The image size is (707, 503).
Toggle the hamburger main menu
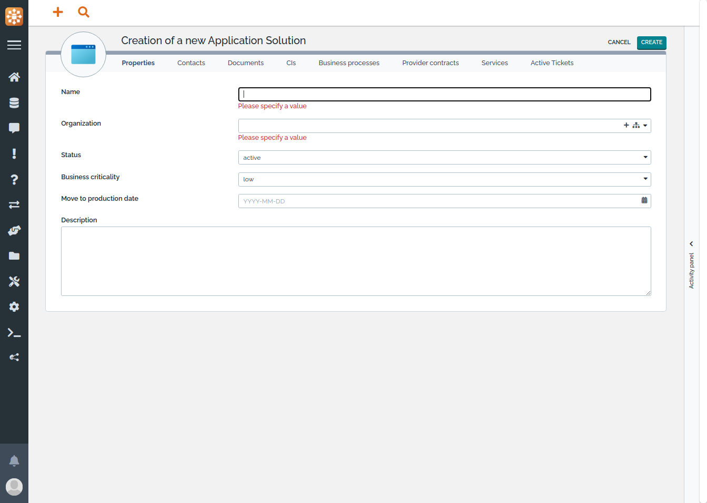coord(14,45)
